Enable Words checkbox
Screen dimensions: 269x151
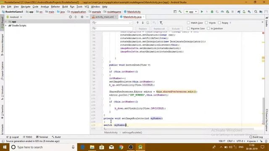206,23
